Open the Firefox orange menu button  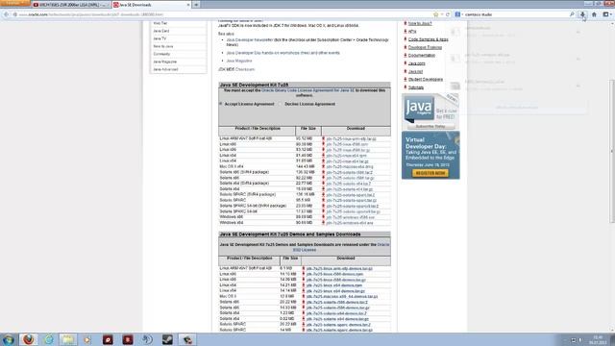[x=15, y=3]
